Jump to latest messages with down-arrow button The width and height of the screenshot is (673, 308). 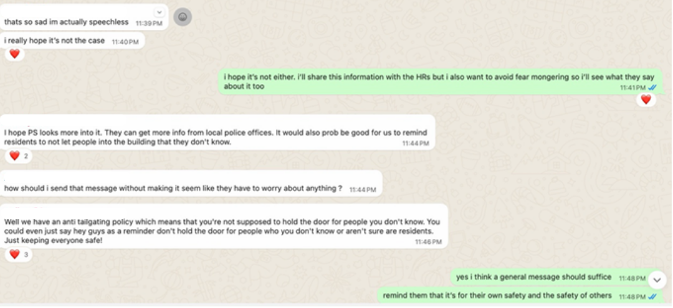pos(656,279)
